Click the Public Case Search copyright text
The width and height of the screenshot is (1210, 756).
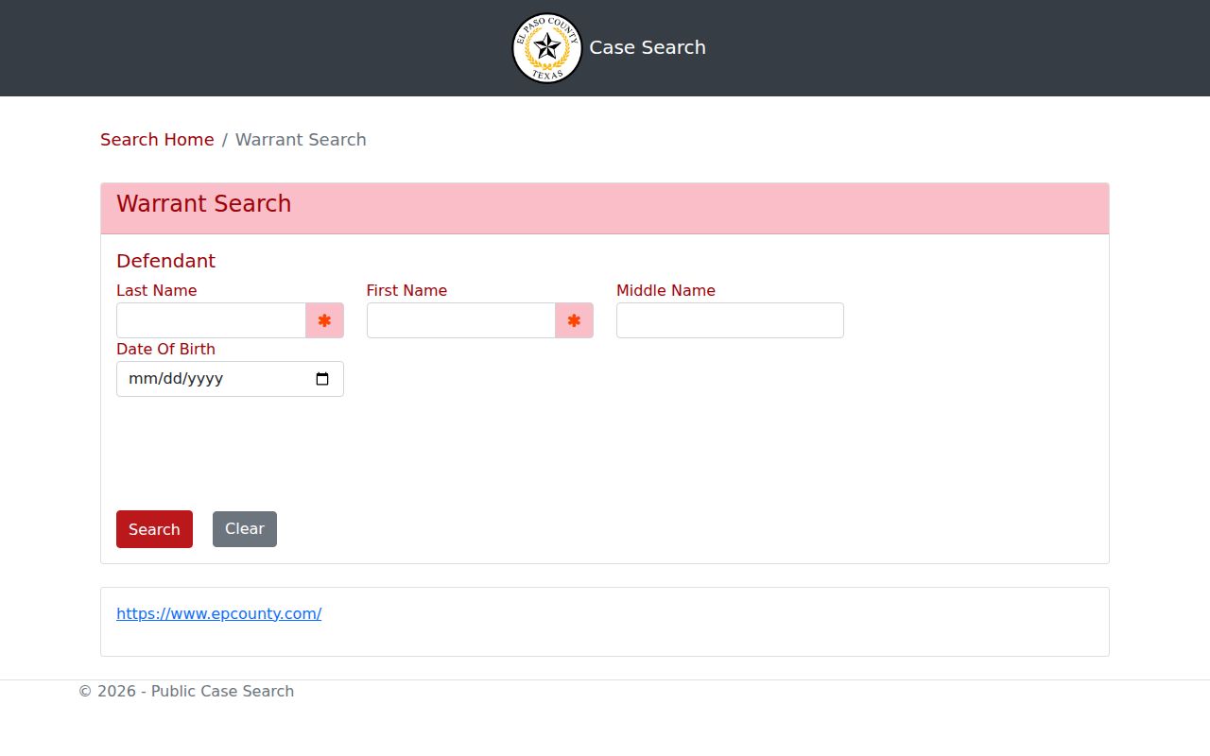point(186,691)
